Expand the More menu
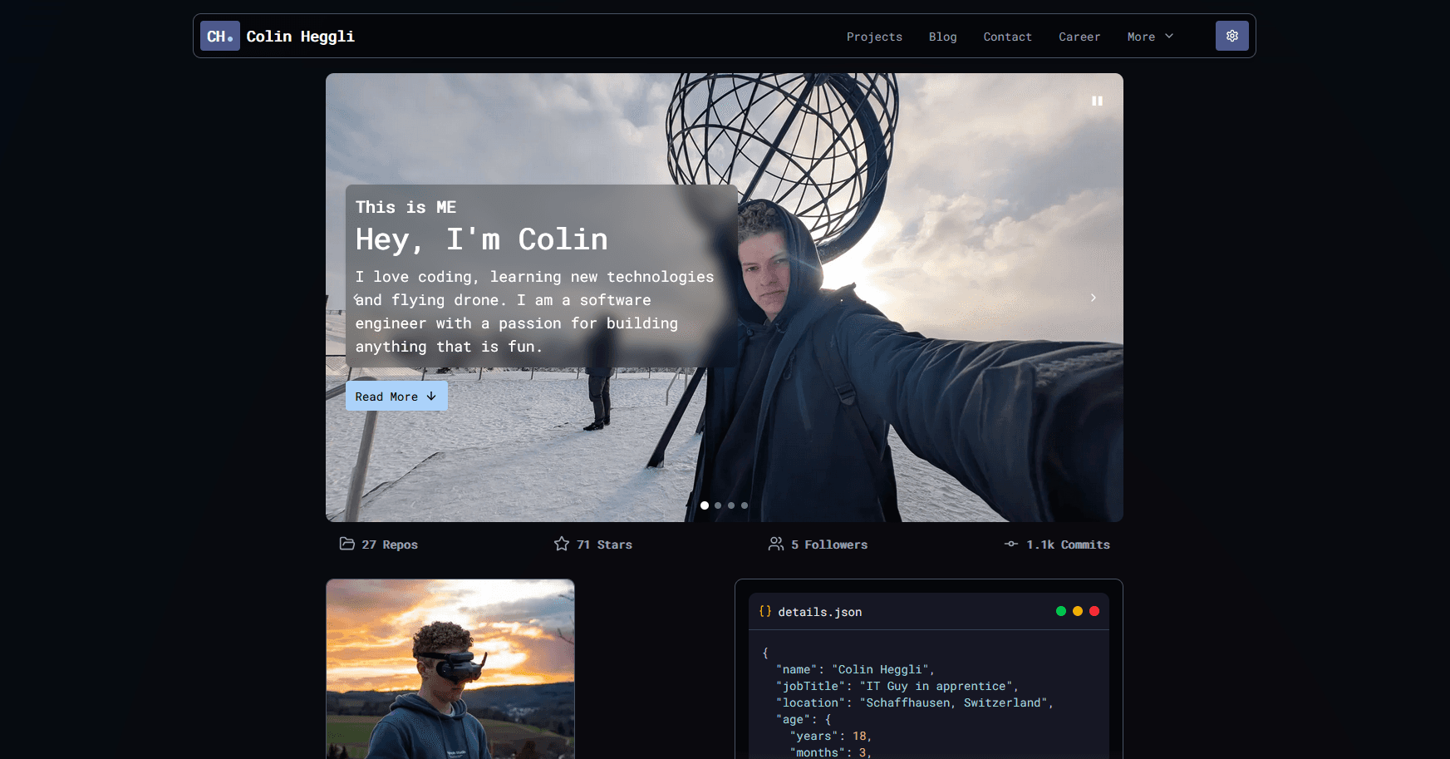 click(1150, 37)
